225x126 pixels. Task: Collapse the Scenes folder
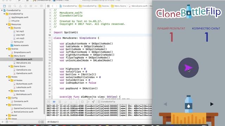point(7,49)
